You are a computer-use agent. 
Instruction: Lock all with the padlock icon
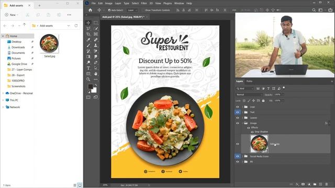(x=263, y=101)
